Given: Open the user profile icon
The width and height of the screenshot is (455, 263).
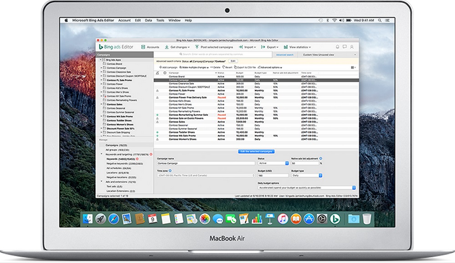Looking at the screenshot, I should (x=352, y=47).
